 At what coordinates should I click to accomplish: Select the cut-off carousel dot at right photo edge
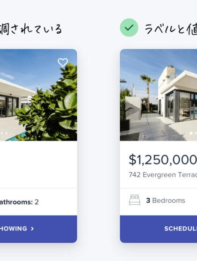pos(196,133)
